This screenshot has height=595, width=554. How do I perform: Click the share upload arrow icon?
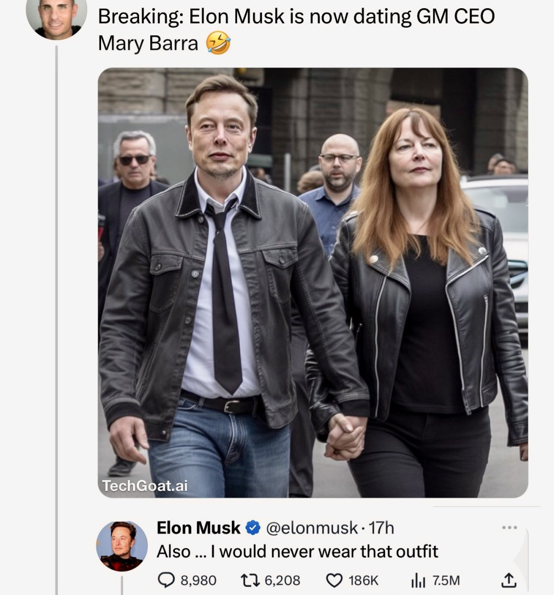pos(508,580)
